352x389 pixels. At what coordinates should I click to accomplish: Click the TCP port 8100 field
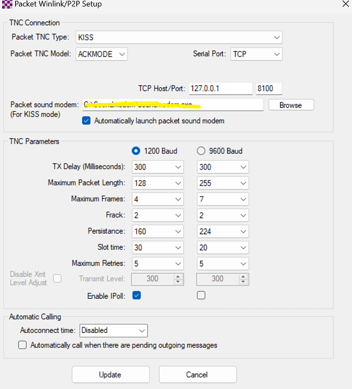269,88
